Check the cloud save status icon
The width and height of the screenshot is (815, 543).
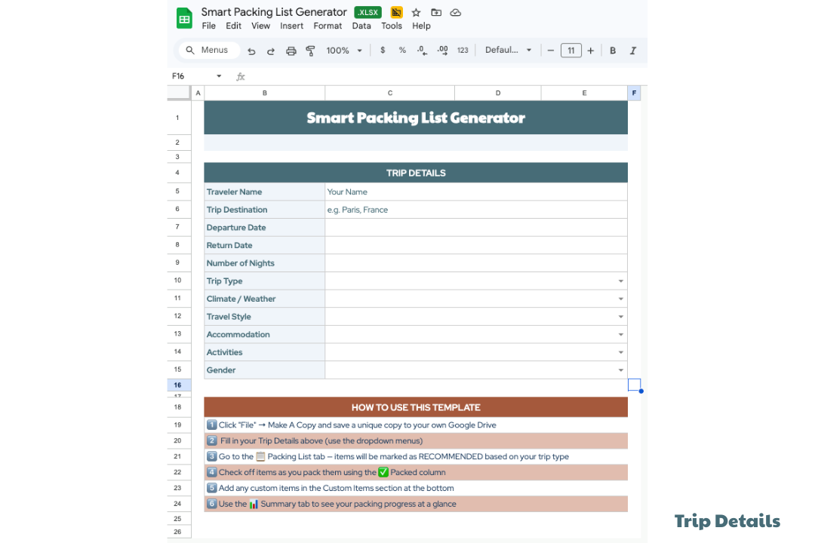pos(455,13)
